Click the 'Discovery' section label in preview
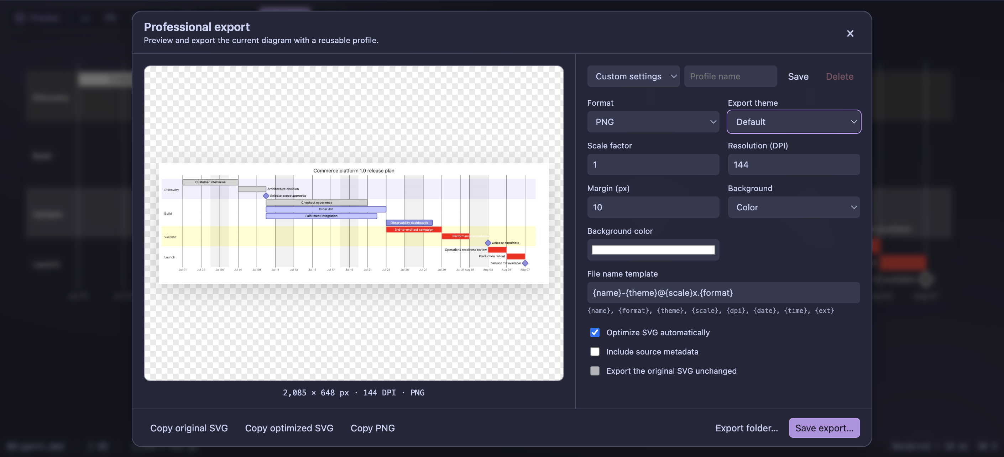 click(x=172, y=190)
